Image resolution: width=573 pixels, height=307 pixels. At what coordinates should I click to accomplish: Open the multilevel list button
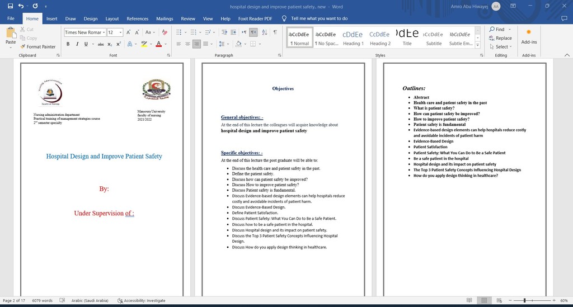tap(208, 32)
